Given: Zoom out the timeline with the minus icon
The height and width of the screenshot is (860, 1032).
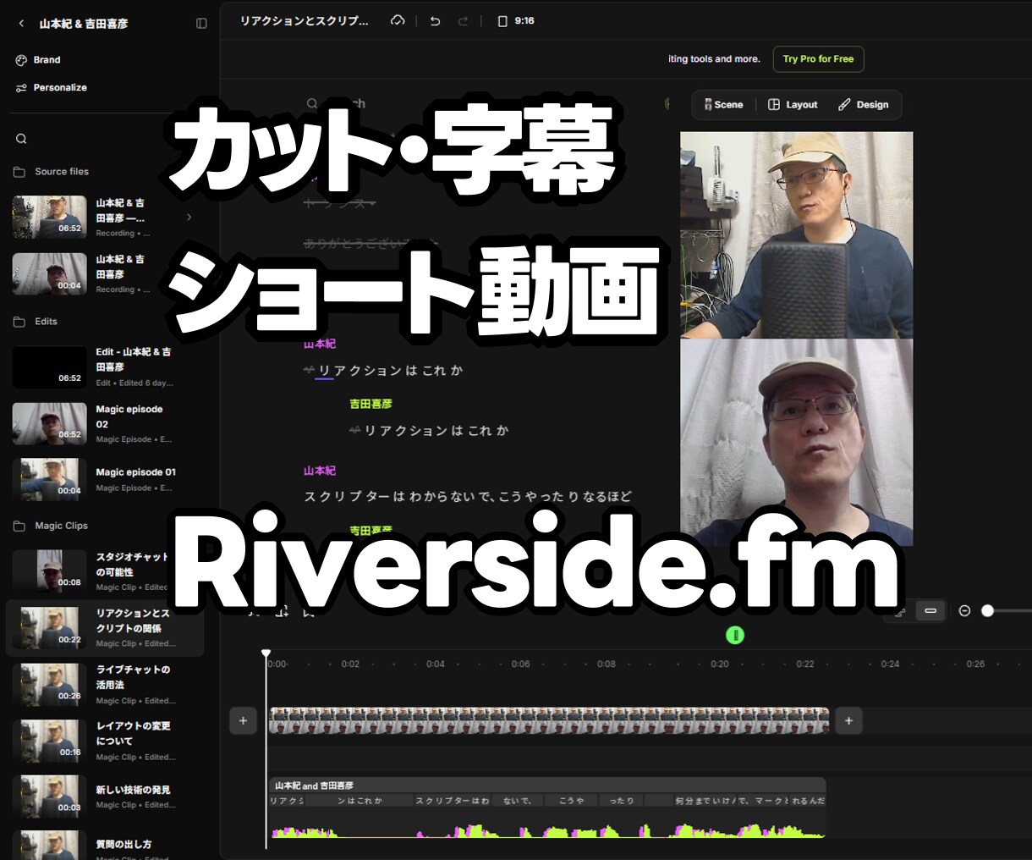Looking at the screenshot, I should 964,611.
